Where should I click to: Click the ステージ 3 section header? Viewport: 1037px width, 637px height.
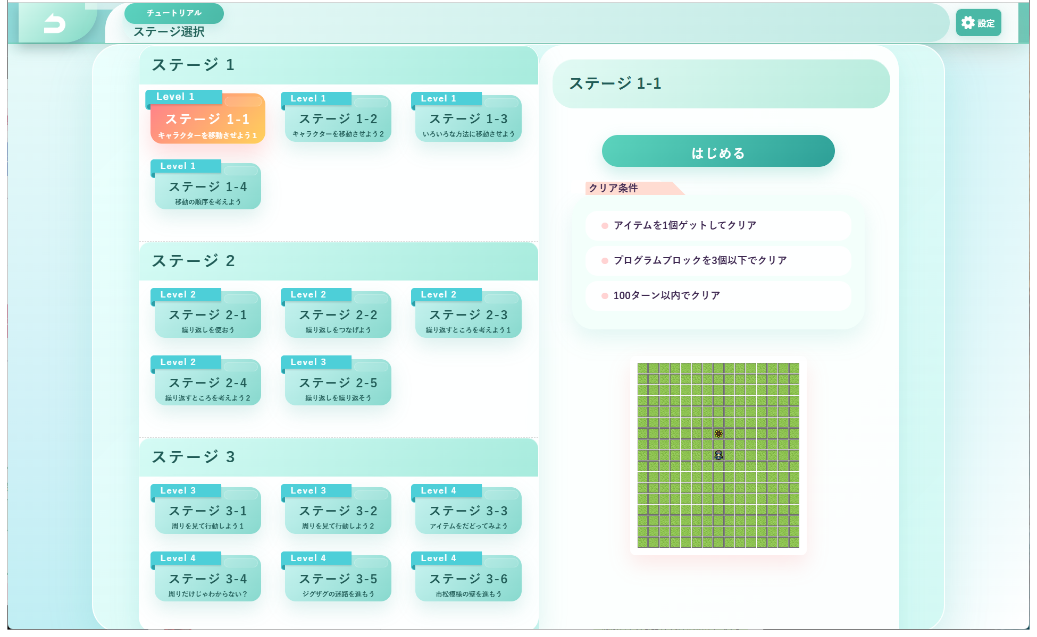tap(339, 457)
